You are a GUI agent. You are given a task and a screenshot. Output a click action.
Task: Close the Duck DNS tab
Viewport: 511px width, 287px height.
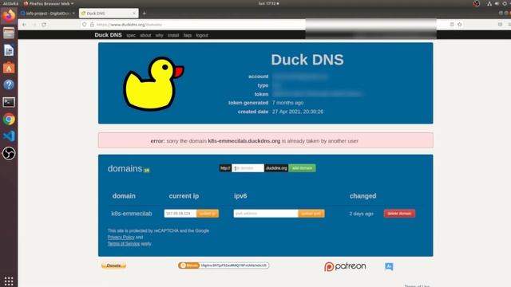pos(134,14)
